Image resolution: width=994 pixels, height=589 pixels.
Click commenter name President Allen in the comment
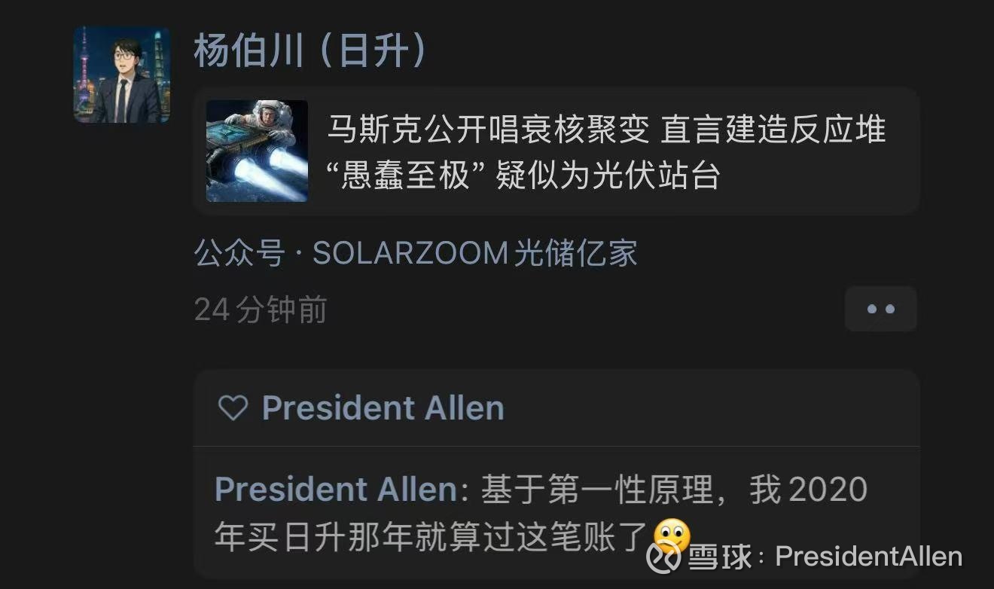click(x=336, y=490)
